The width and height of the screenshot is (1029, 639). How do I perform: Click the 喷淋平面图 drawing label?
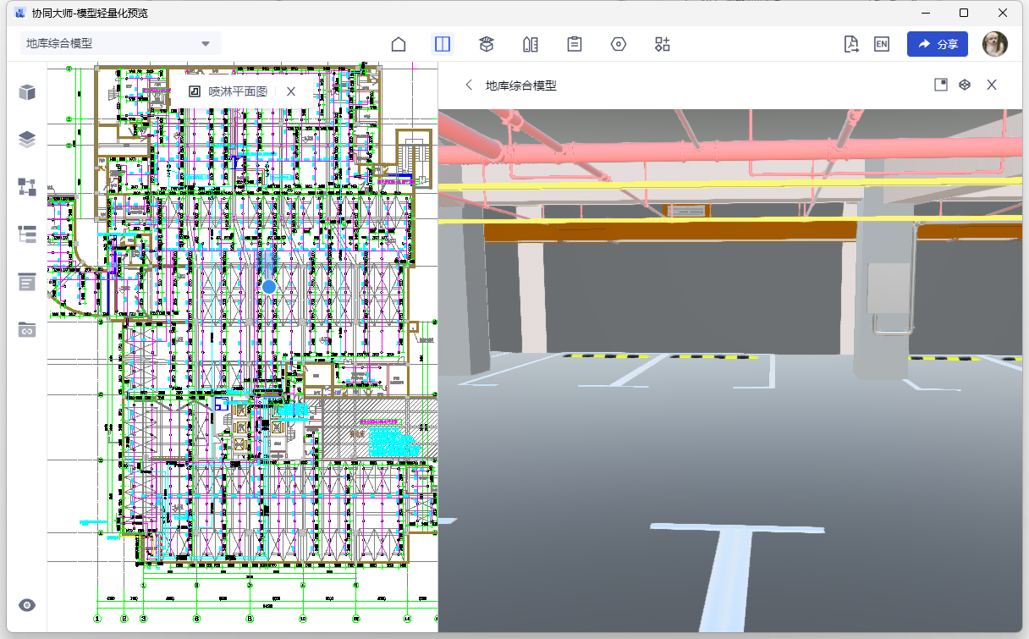coord(238,91)
